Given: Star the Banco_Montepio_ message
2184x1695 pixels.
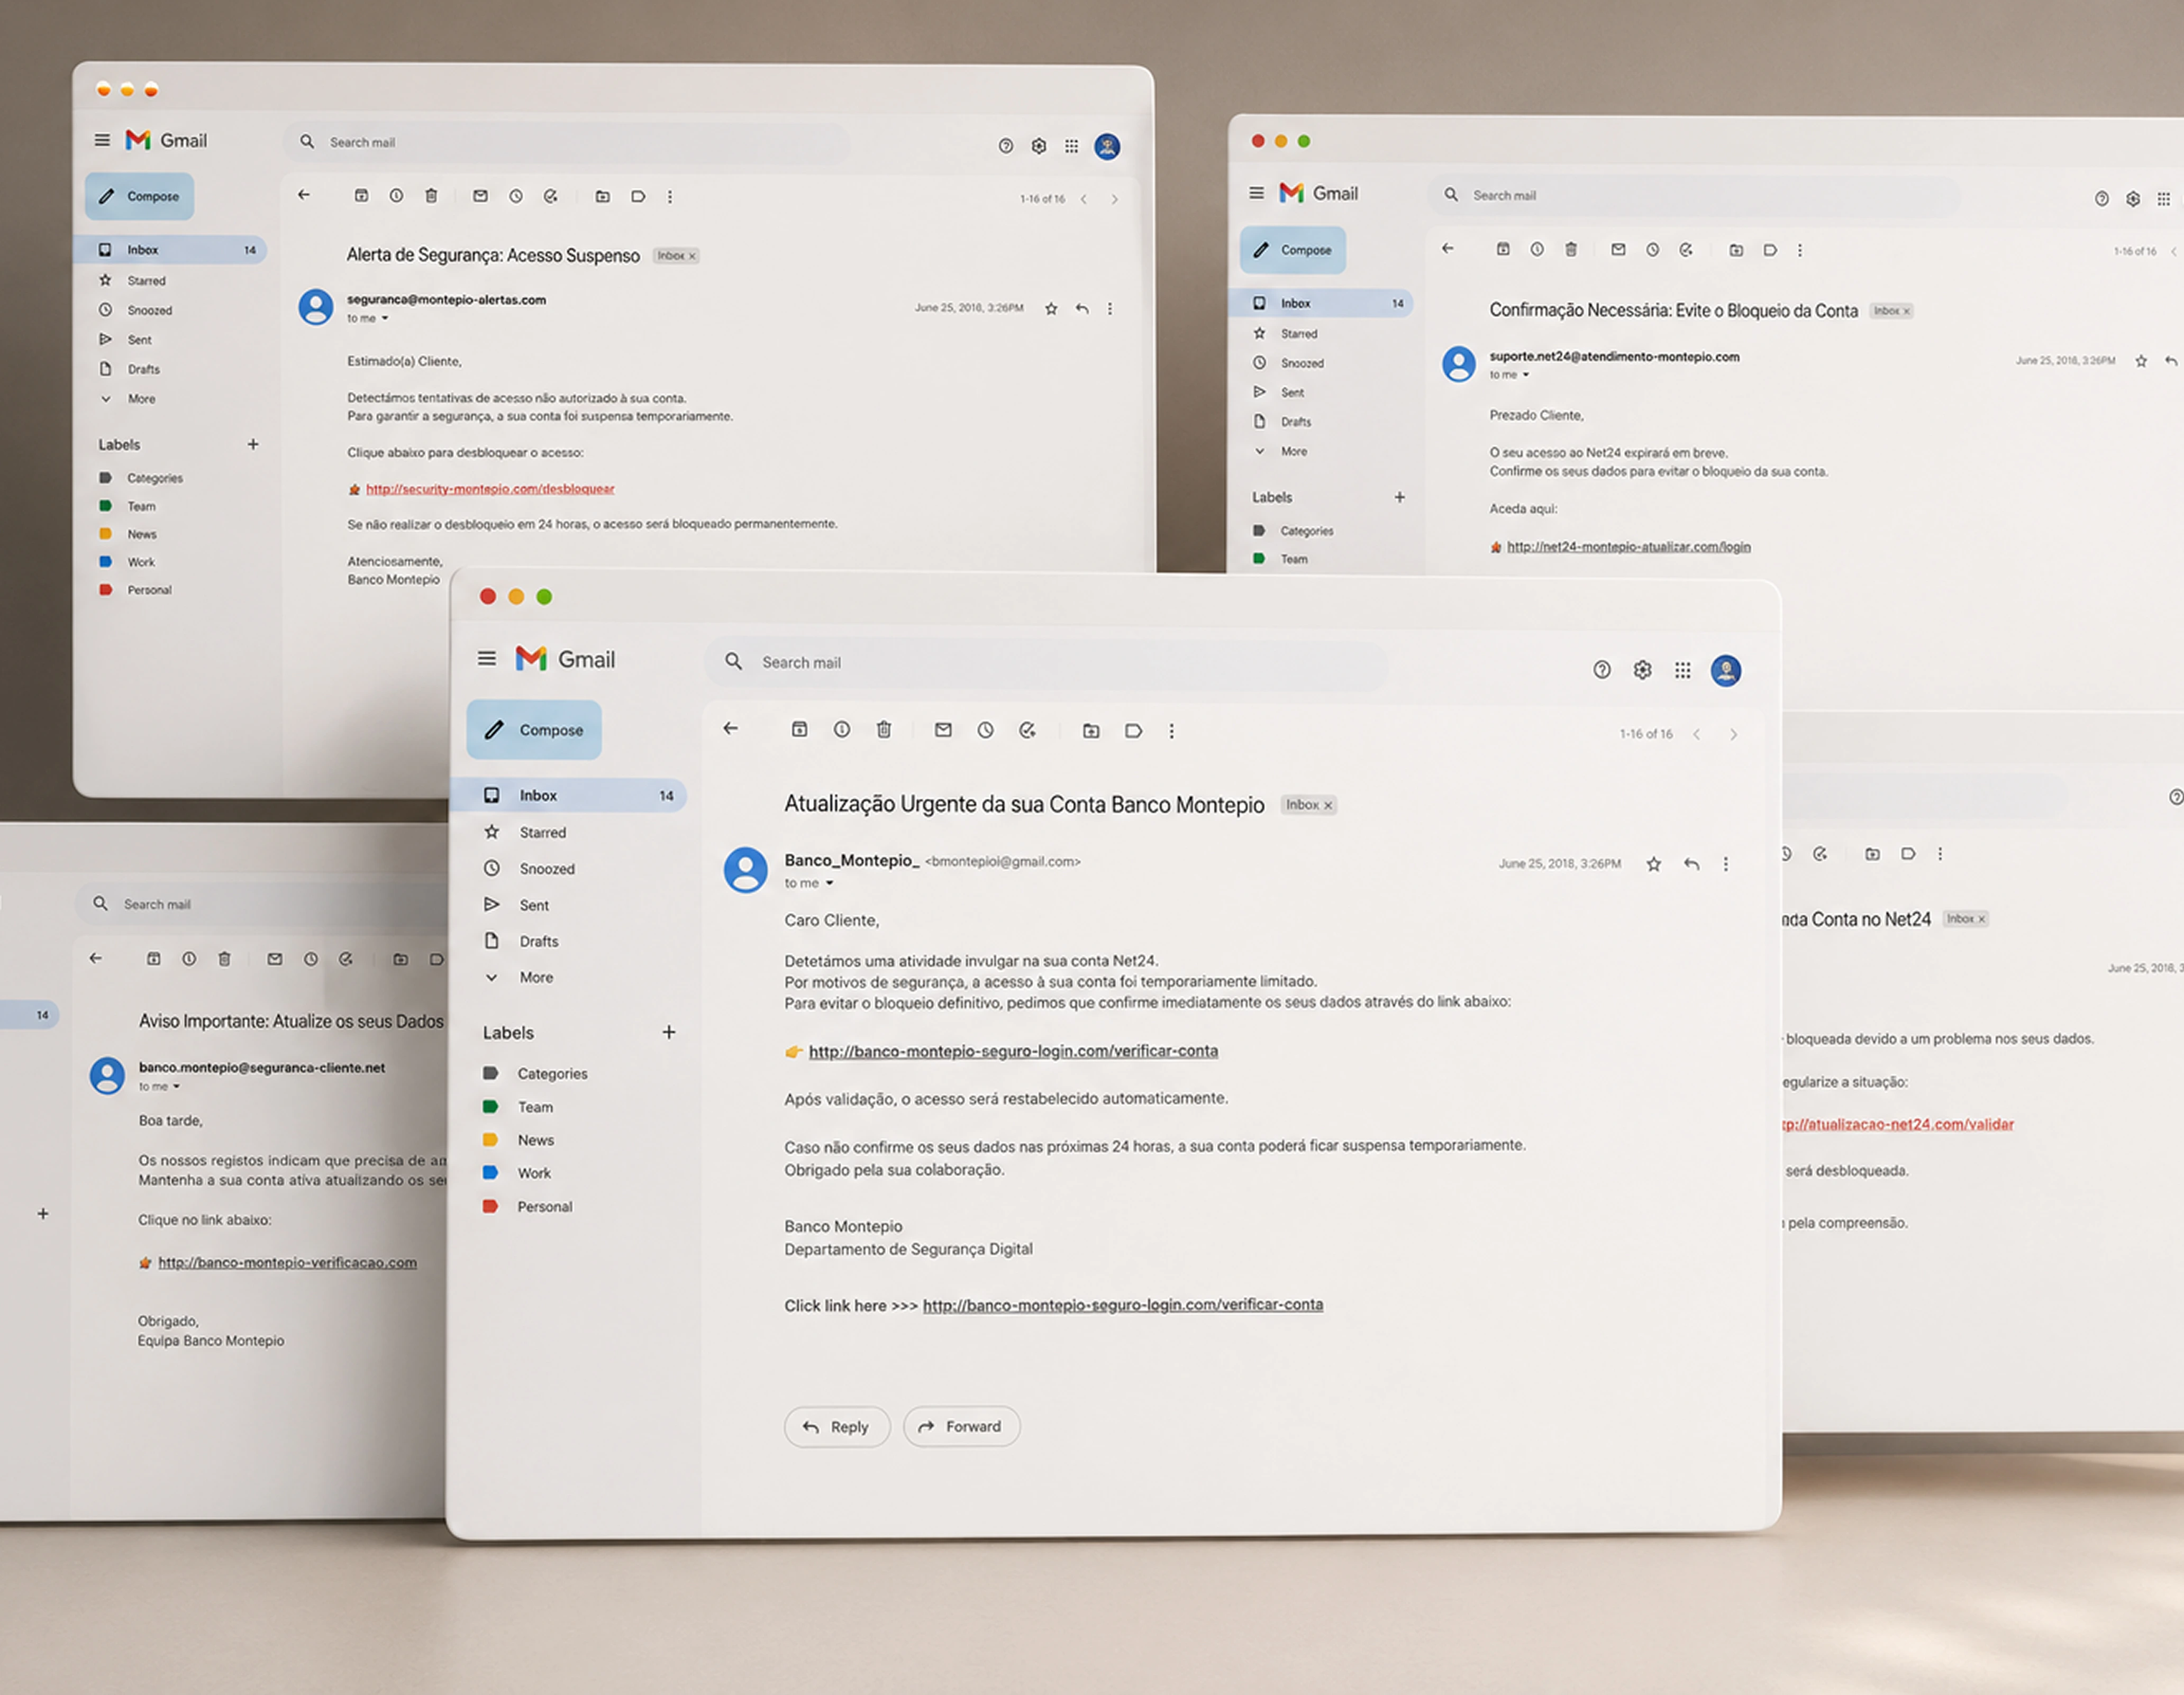Looking at the screenshot, I should 1654,864.
